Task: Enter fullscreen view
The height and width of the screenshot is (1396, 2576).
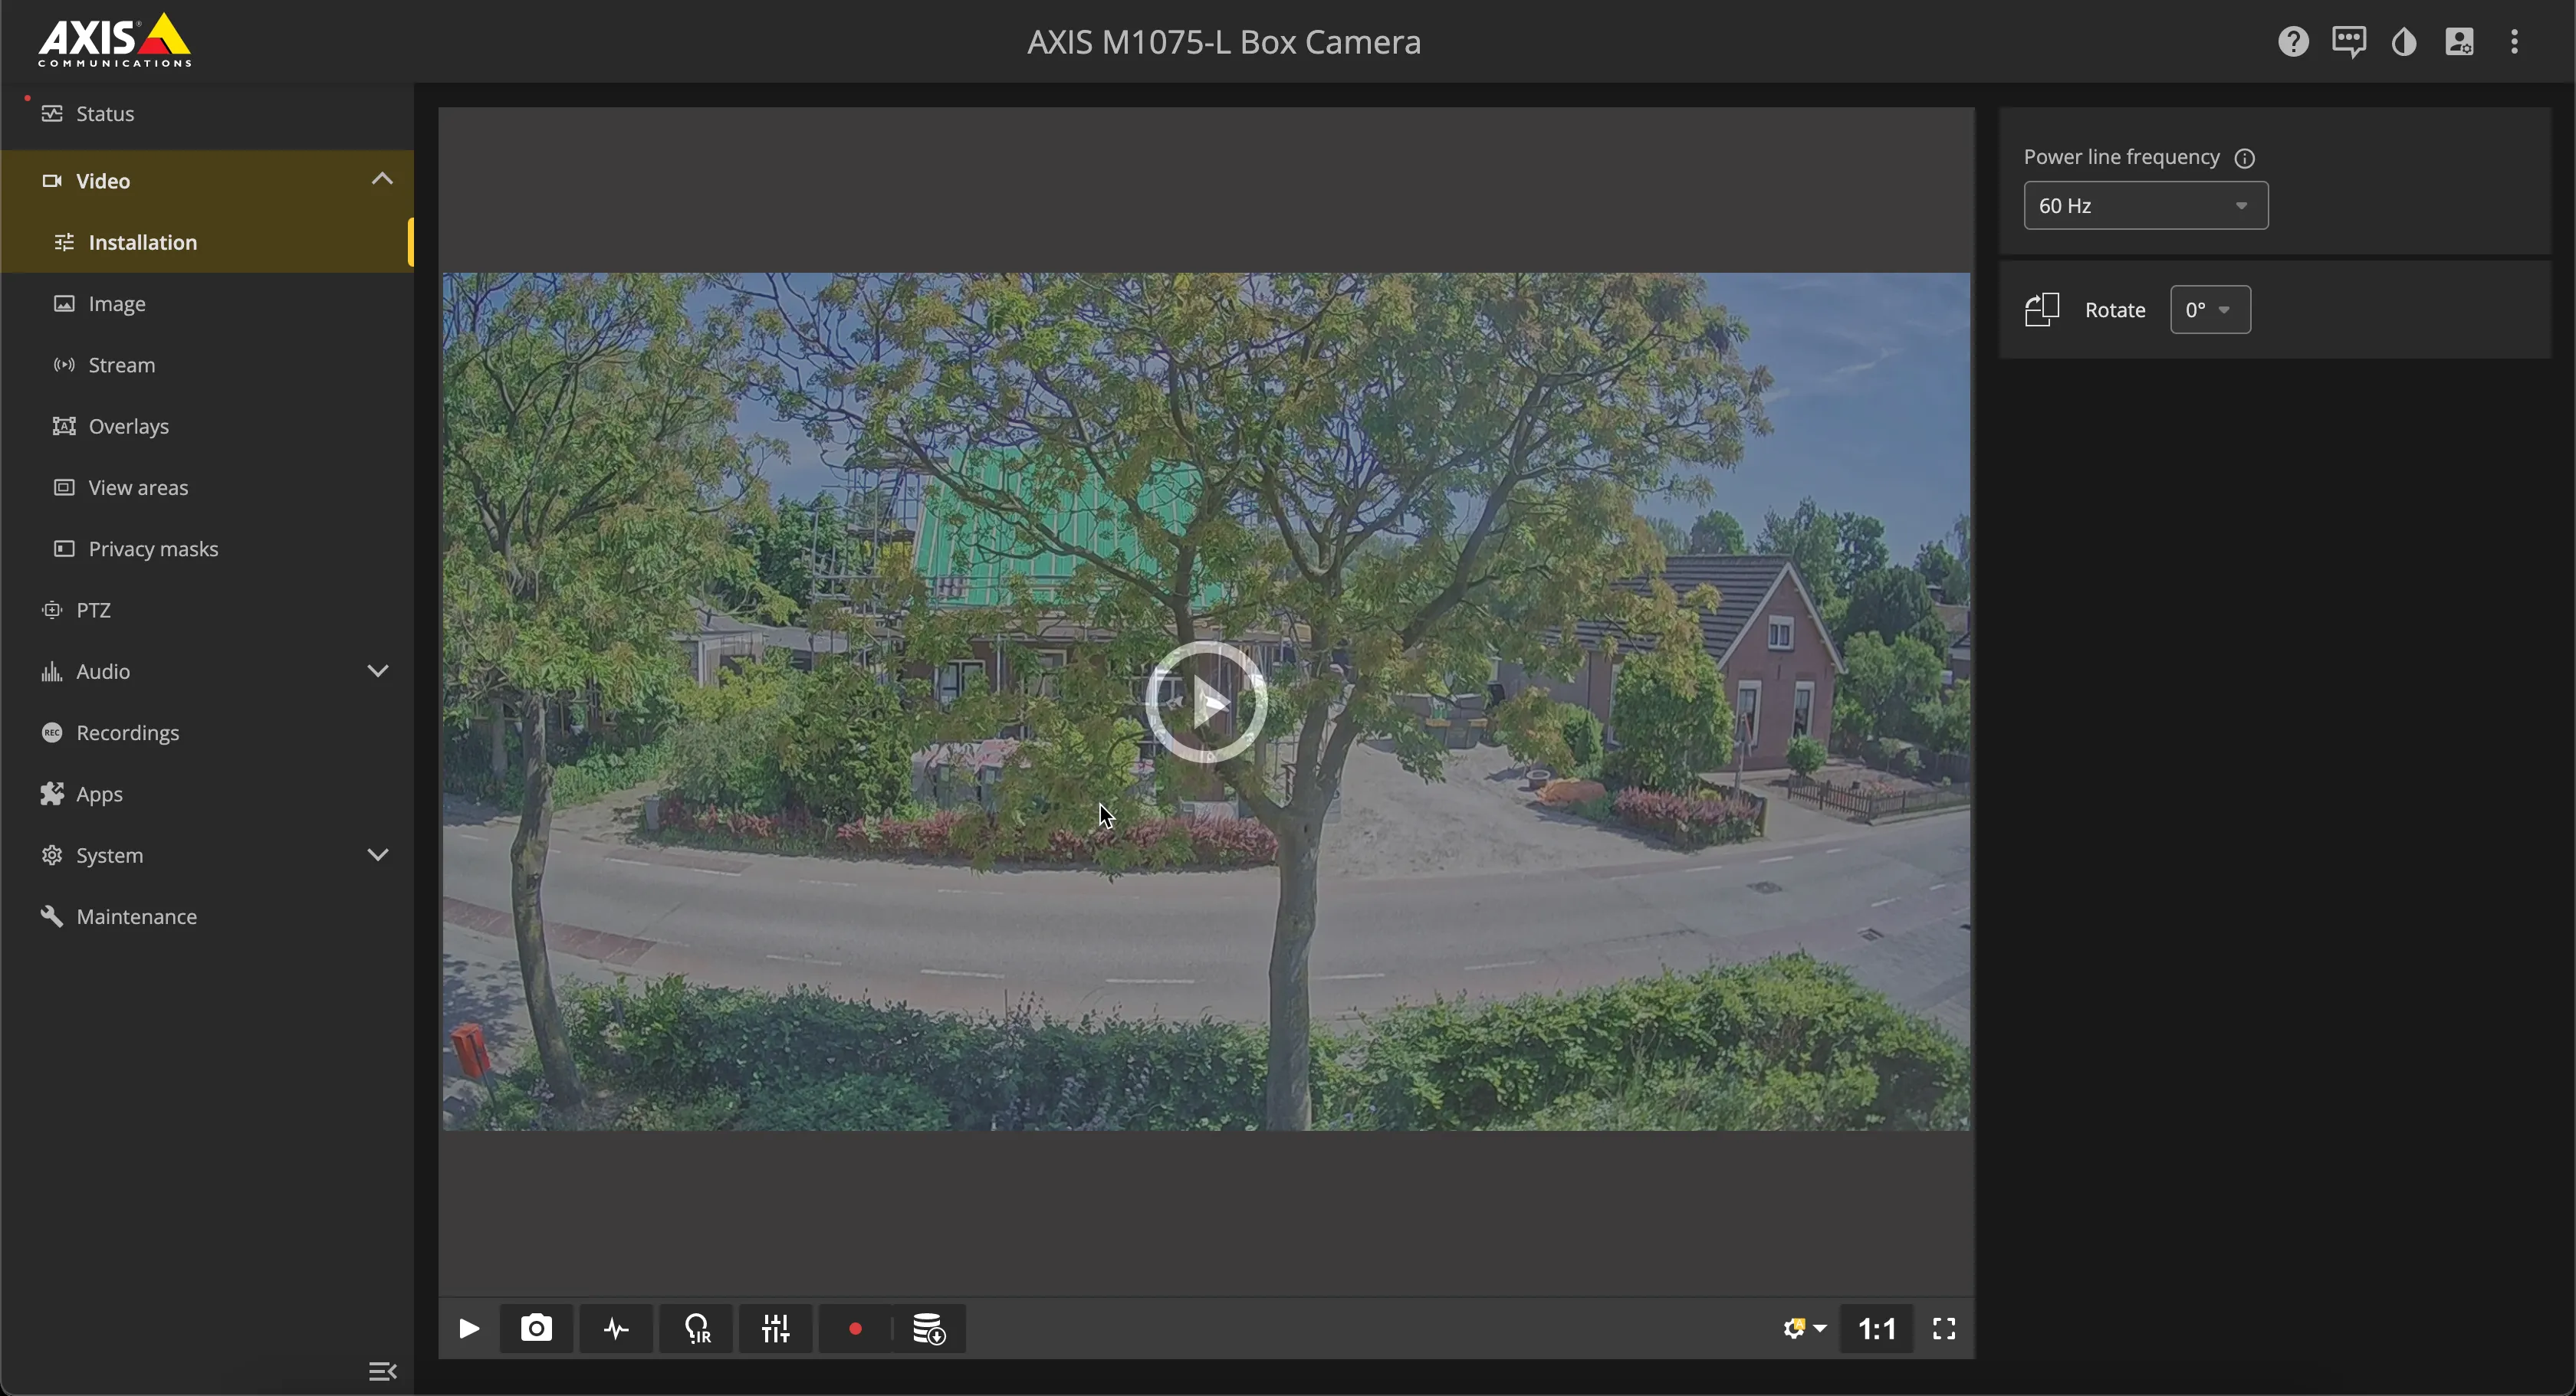Action: pyautogui.click(x=1944, y=1328)
